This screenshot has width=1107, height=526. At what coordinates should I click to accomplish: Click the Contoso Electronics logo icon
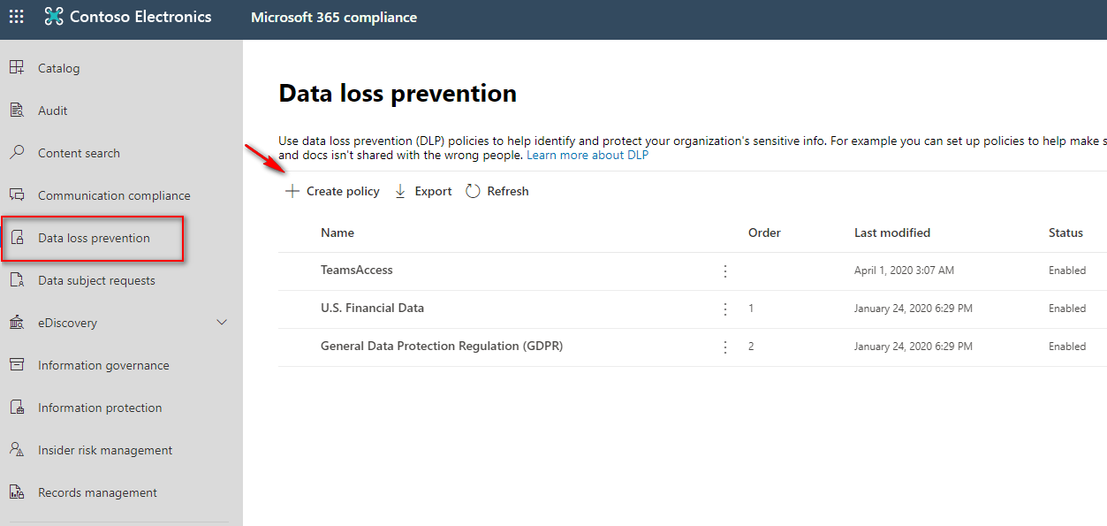point(54,17)
